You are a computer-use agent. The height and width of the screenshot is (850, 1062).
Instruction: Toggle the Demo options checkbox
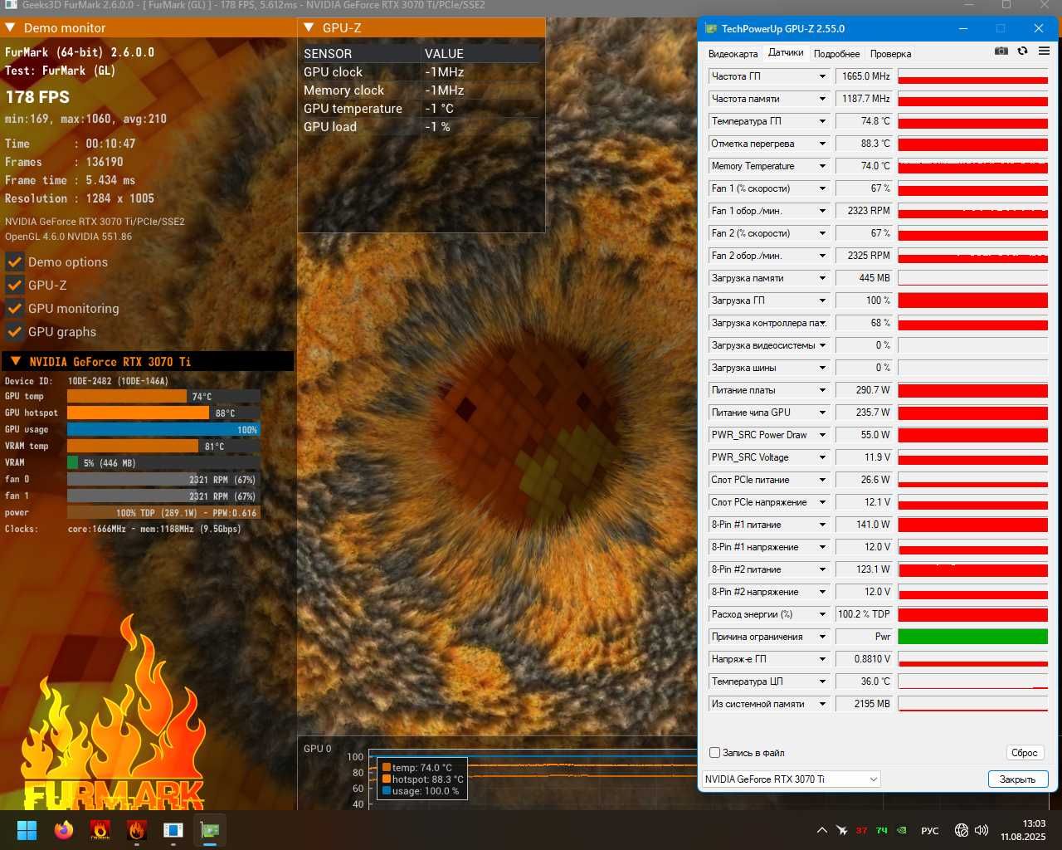[x=14, y=261]
